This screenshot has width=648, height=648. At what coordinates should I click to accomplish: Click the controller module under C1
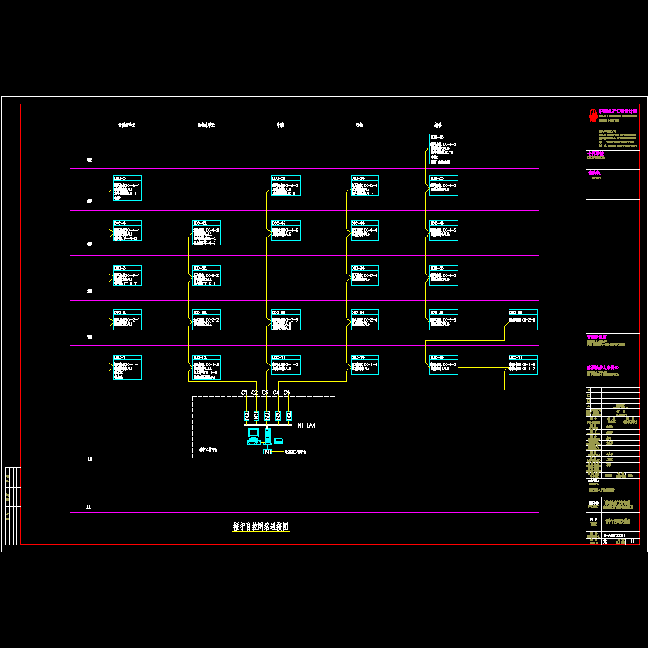pos(246,416)
